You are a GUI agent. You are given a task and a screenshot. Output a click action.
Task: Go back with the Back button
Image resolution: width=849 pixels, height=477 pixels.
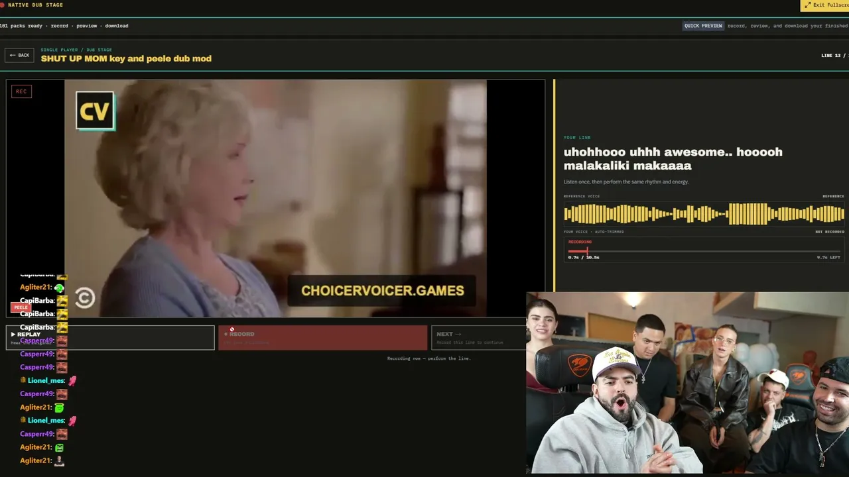point(19,55)
